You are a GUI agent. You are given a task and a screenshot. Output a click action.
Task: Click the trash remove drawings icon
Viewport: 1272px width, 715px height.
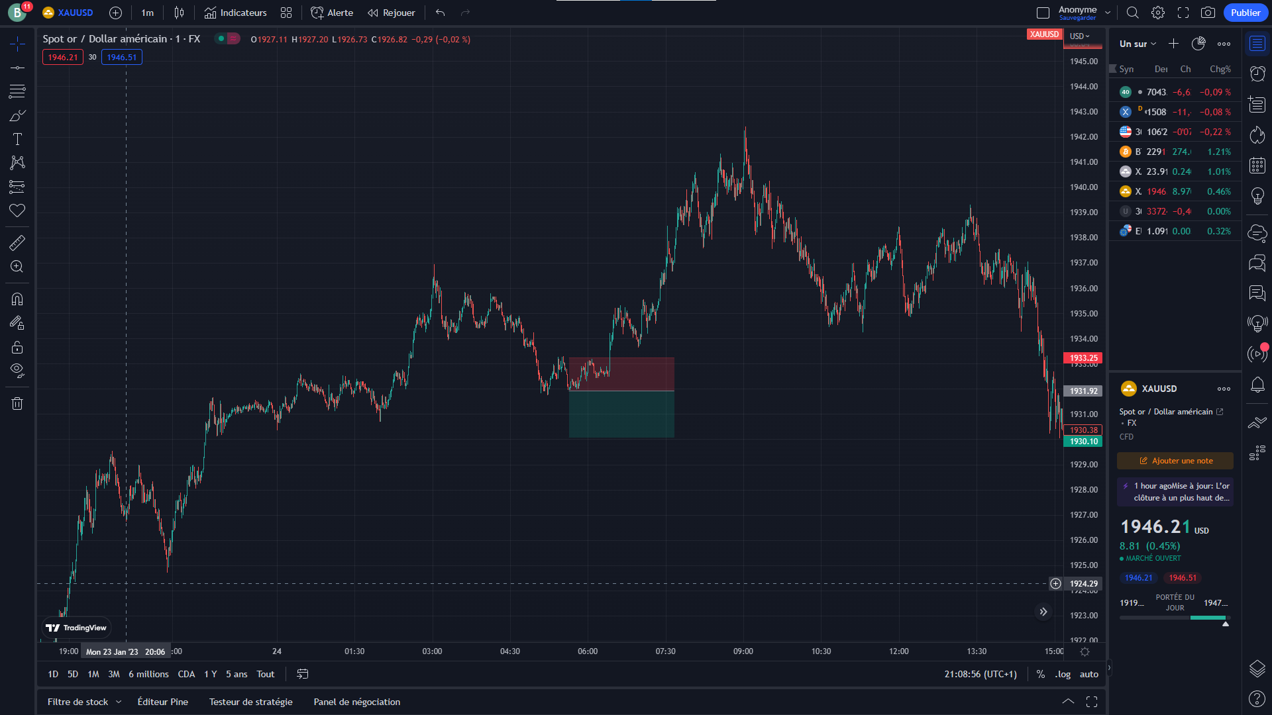point(17,404)
